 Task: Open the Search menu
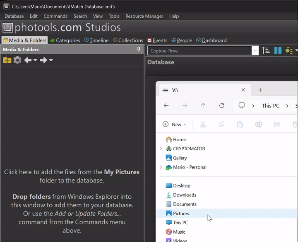(x=80, y=16)
